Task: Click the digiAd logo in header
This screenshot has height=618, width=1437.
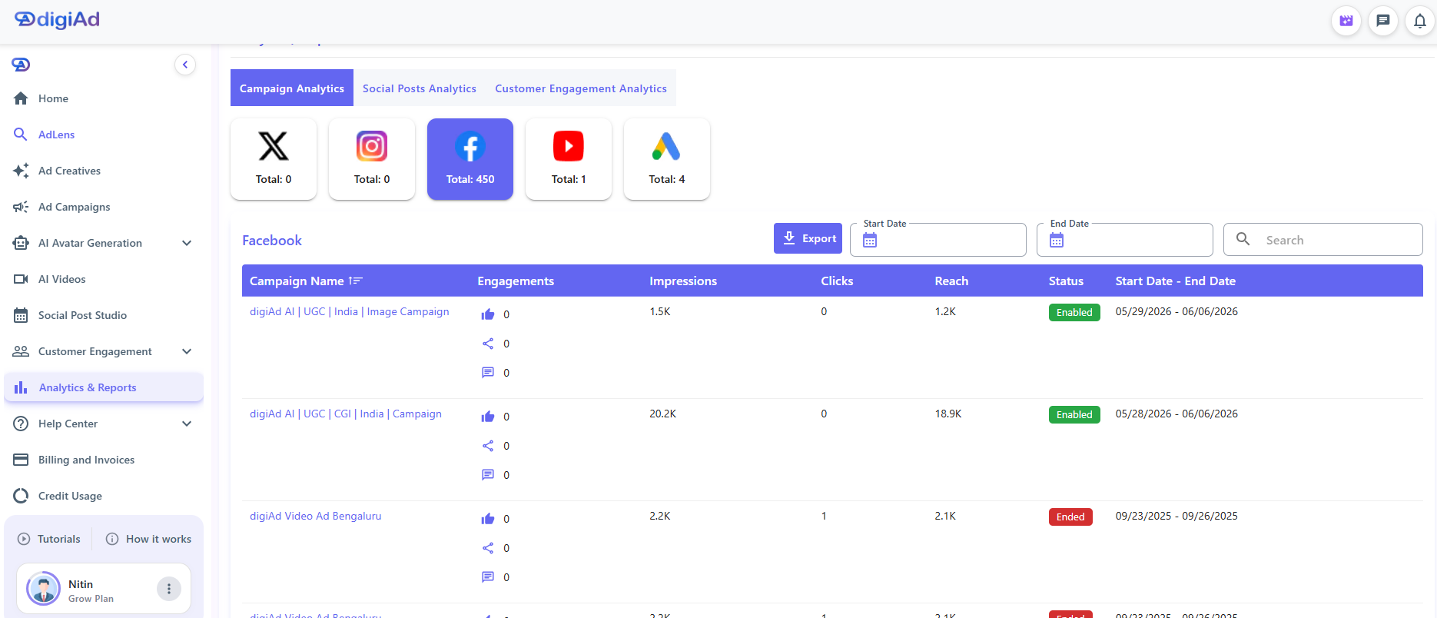Action: [58, 20]
